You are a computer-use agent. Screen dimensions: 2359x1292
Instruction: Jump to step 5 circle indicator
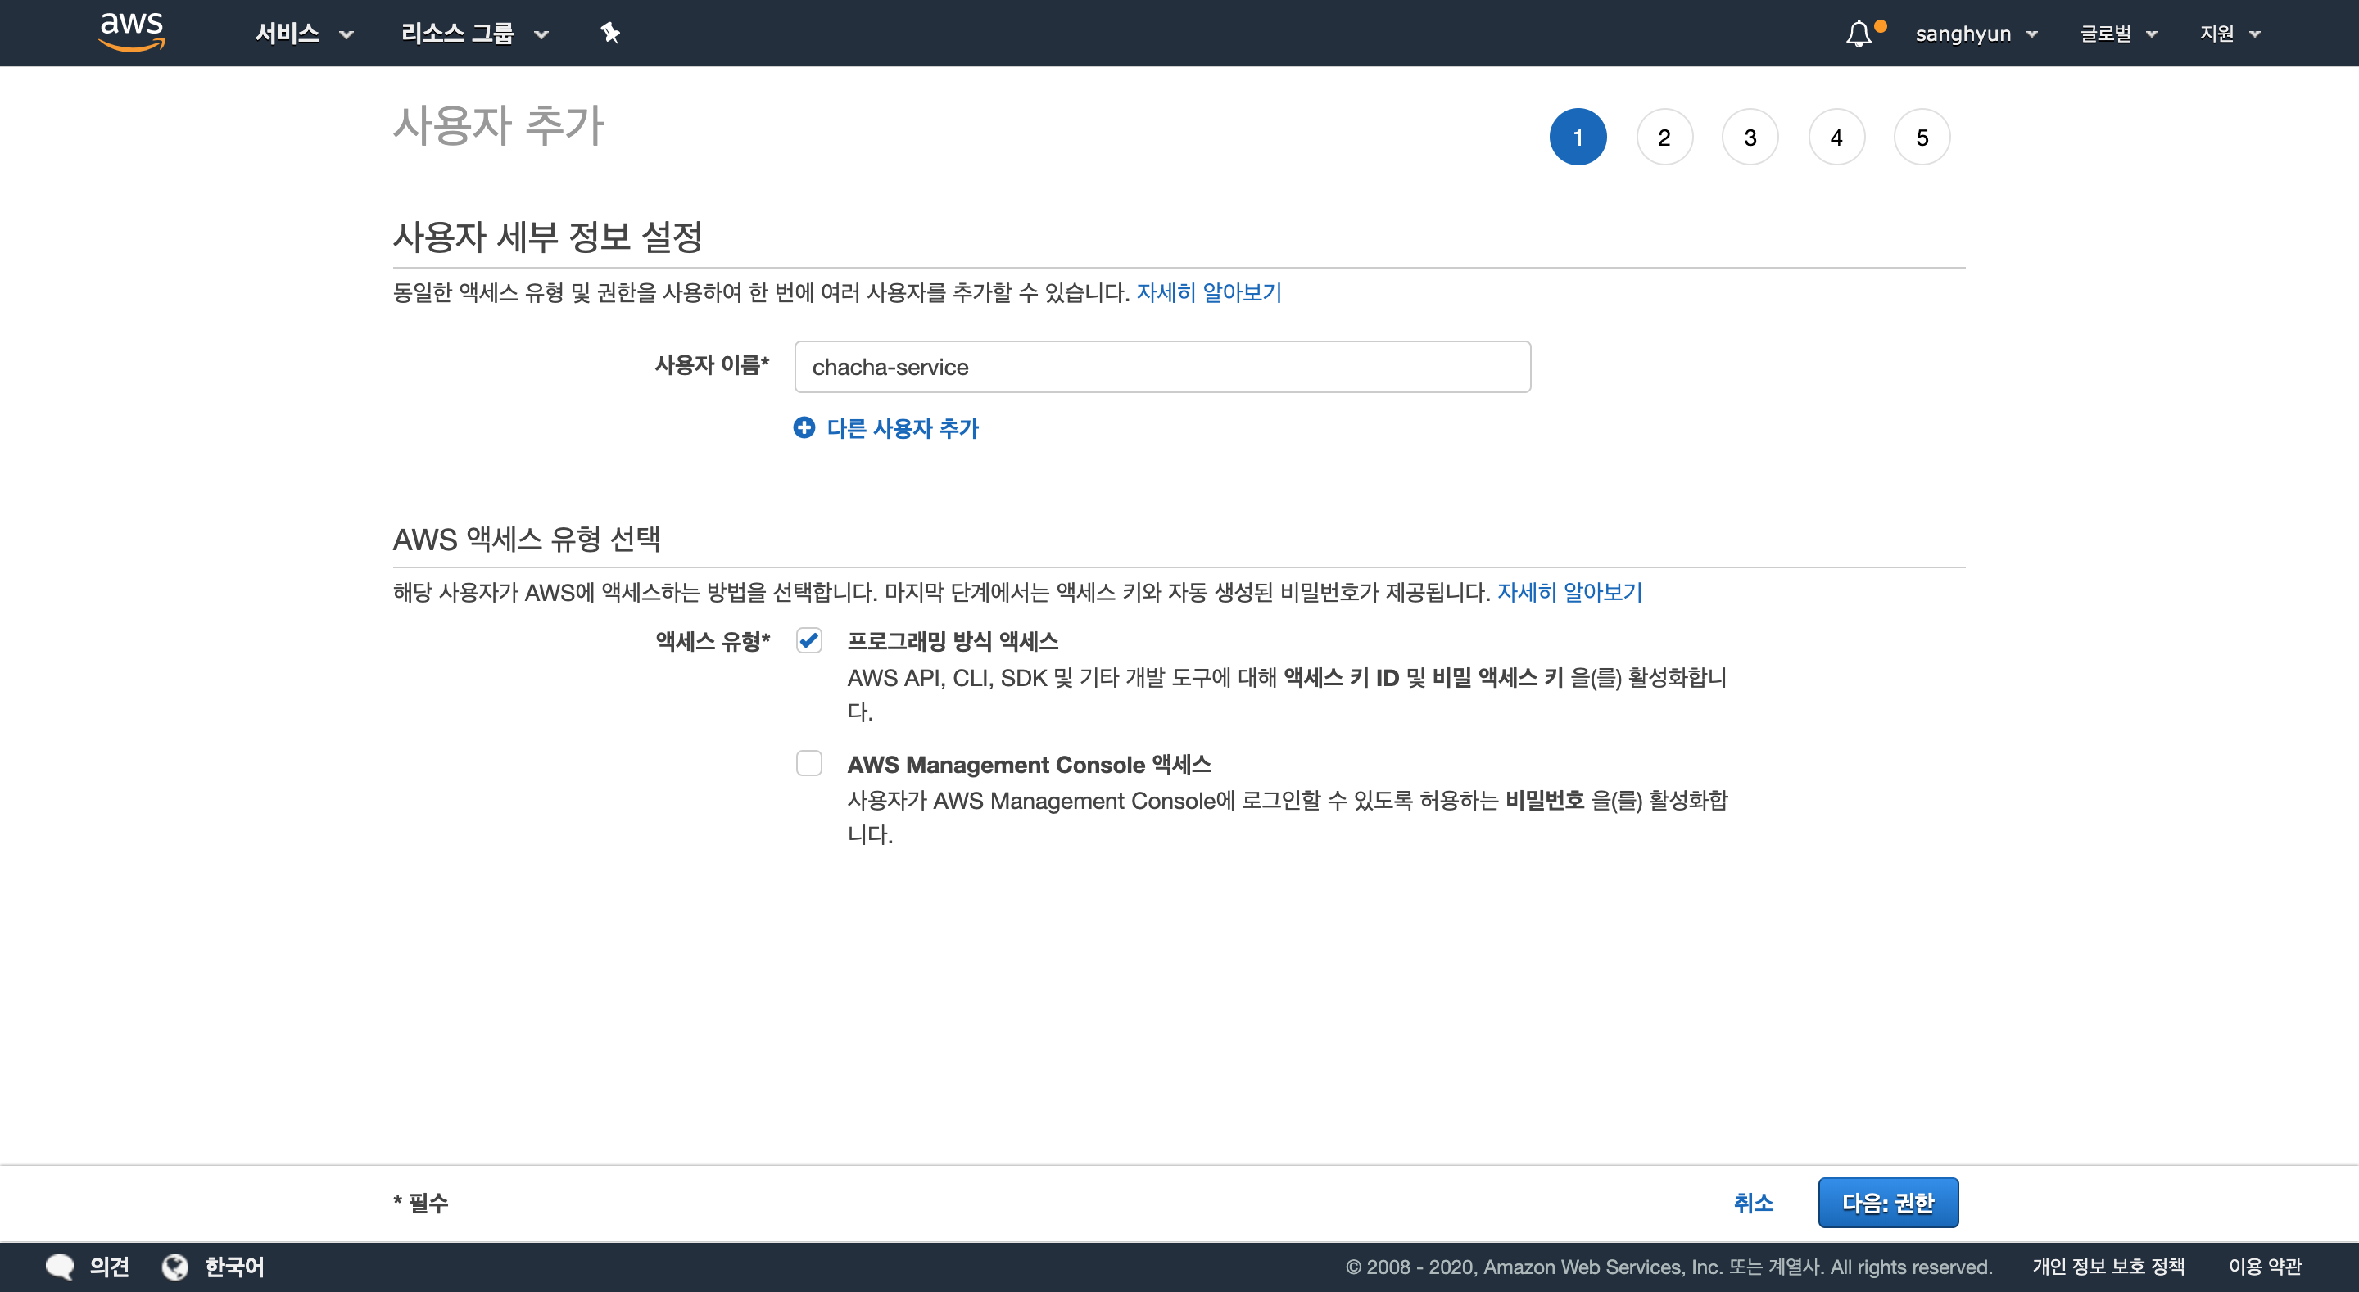tap(1922, 138)
